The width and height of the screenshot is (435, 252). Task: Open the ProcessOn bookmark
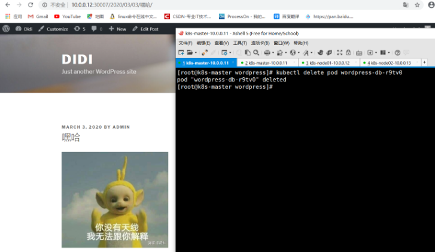pyautogui.click(x=242, y=16)
